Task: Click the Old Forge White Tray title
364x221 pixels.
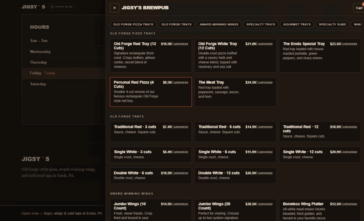Action: click(218, 46)
